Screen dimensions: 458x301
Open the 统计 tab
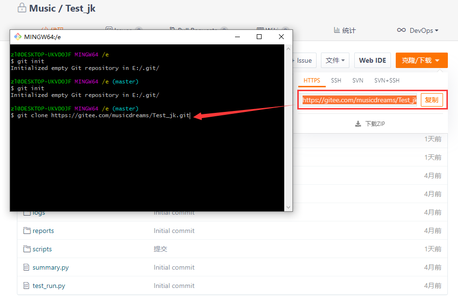[345, 30]
